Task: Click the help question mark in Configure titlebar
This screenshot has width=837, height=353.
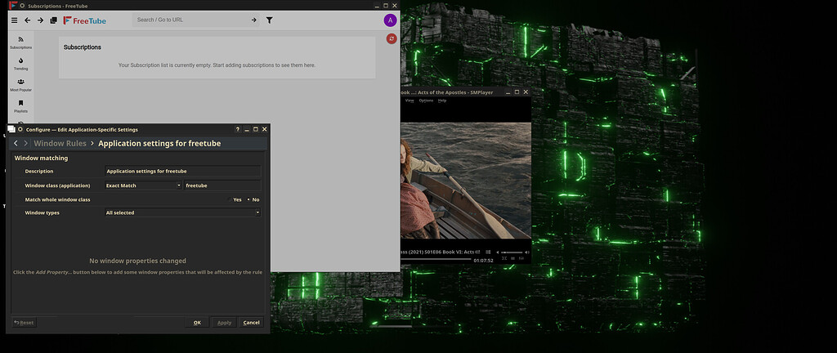Action: [x=238, y=129]
